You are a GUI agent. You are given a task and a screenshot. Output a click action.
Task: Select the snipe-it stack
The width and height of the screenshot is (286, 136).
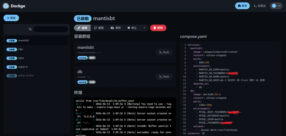tap(37, 67)
